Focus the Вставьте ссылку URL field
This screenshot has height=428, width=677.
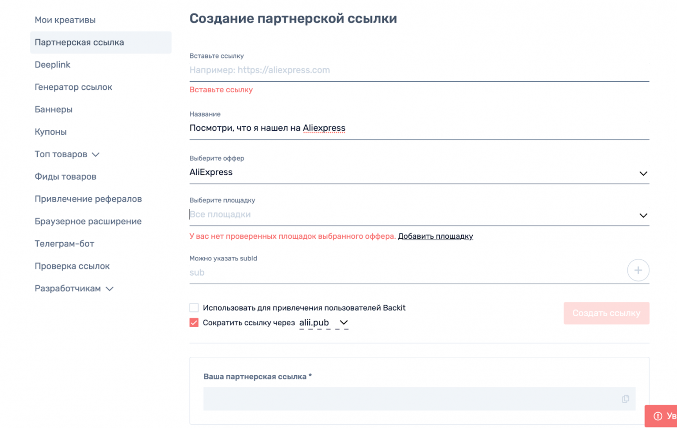[x=419, y=70]
